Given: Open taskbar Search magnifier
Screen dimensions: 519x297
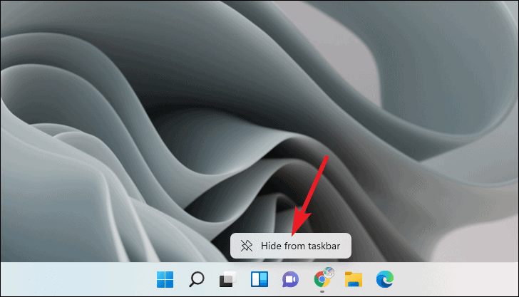Looking at the screenshot, I should click(197, 279).
